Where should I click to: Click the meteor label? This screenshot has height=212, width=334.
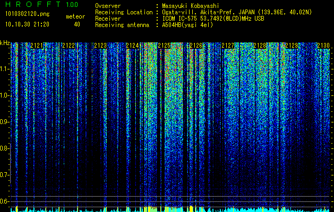(75, 16)
